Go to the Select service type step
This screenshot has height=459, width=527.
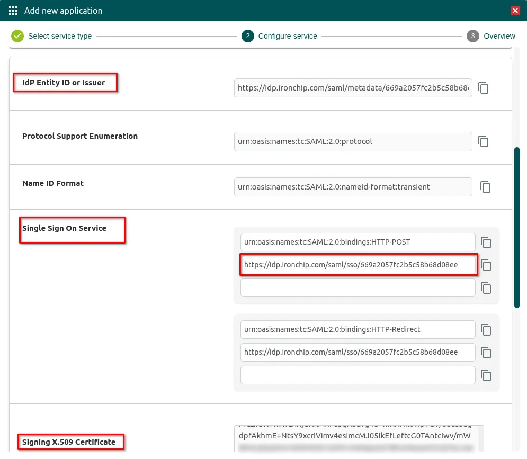coord(60,36)
